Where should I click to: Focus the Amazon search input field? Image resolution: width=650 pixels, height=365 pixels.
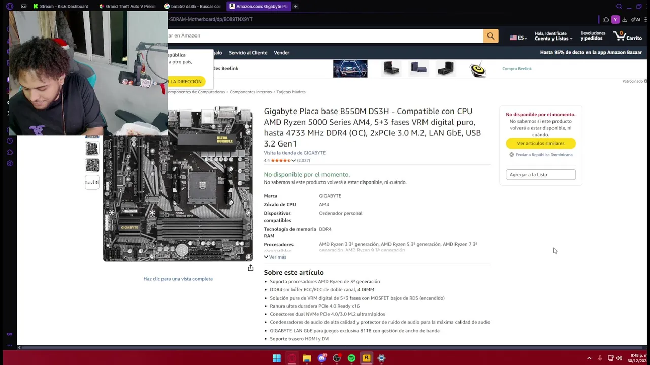(x=325, y=36)
